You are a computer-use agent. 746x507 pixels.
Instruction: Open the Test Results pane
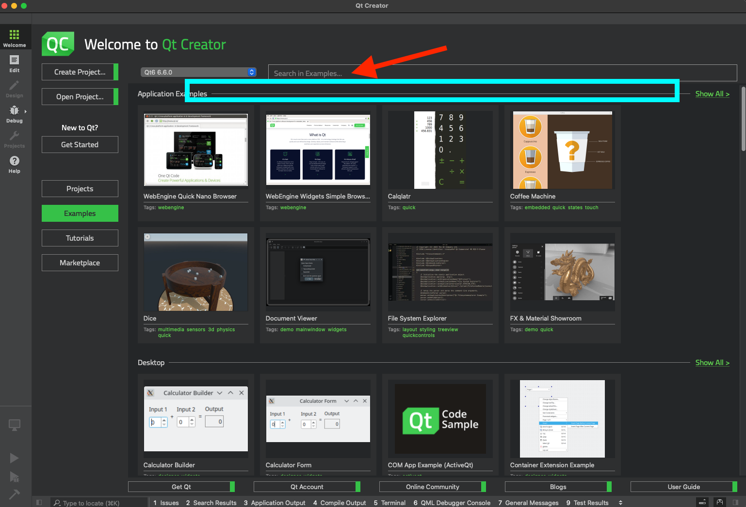pyautogui.click(x=587, y=503)
